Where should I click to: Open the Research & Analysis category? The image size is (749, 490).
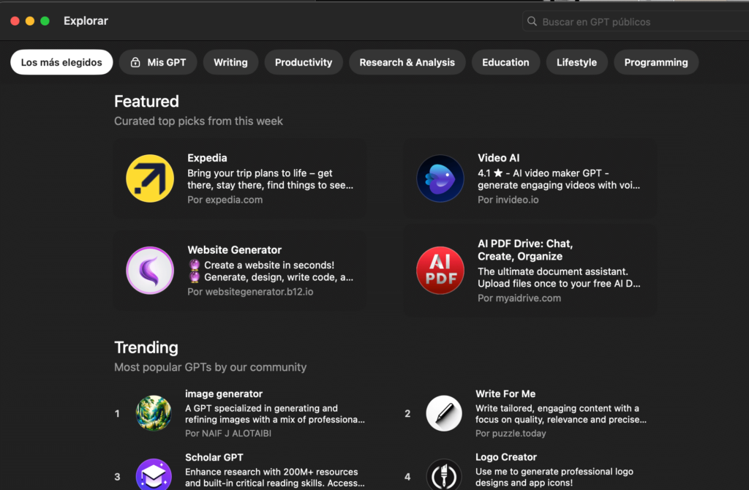pyautogui.click(x=407, y=62)
